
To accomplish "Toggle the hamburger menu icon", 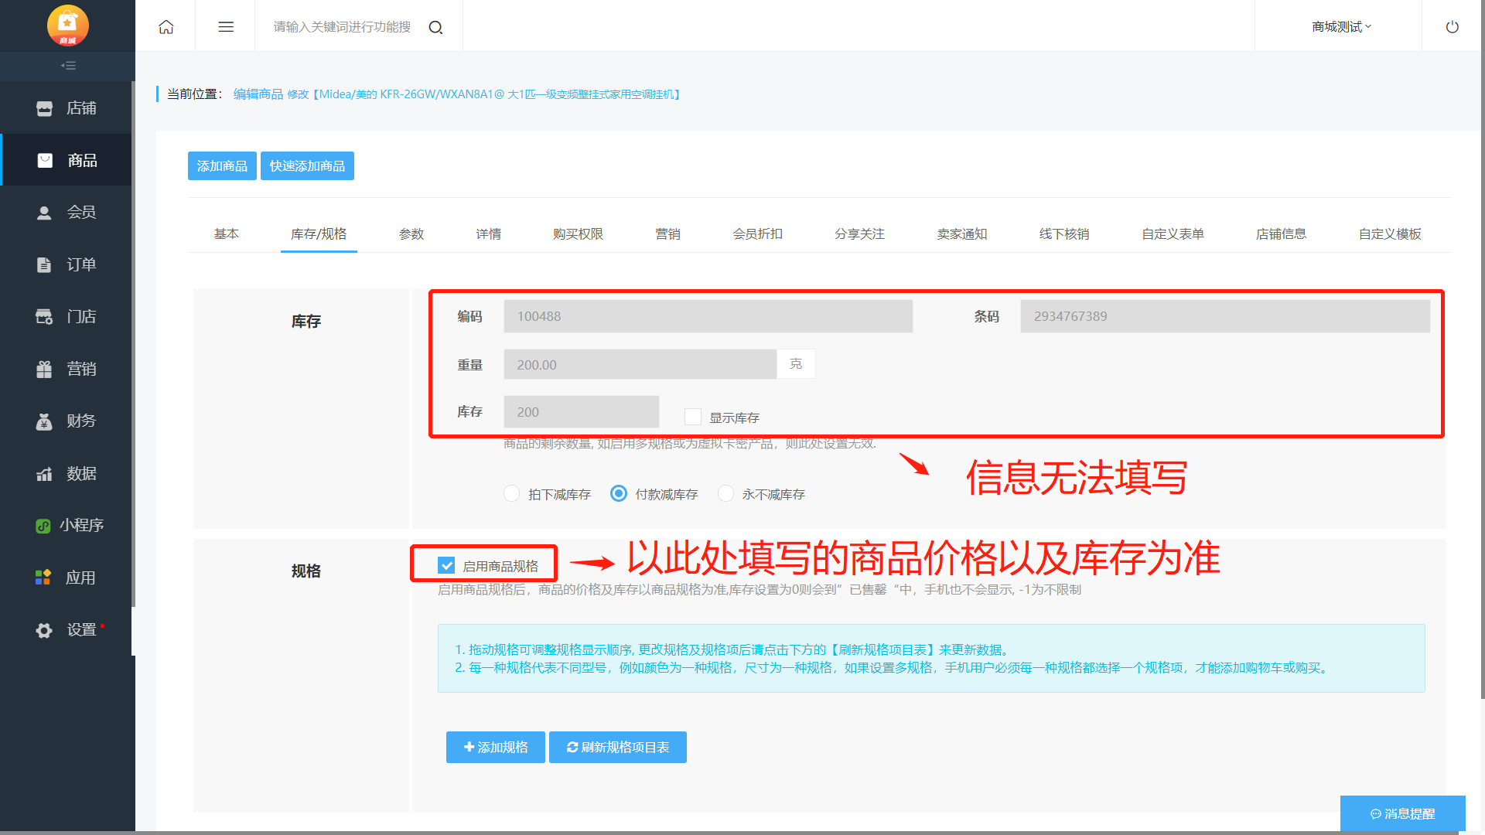I will point(226,27).
